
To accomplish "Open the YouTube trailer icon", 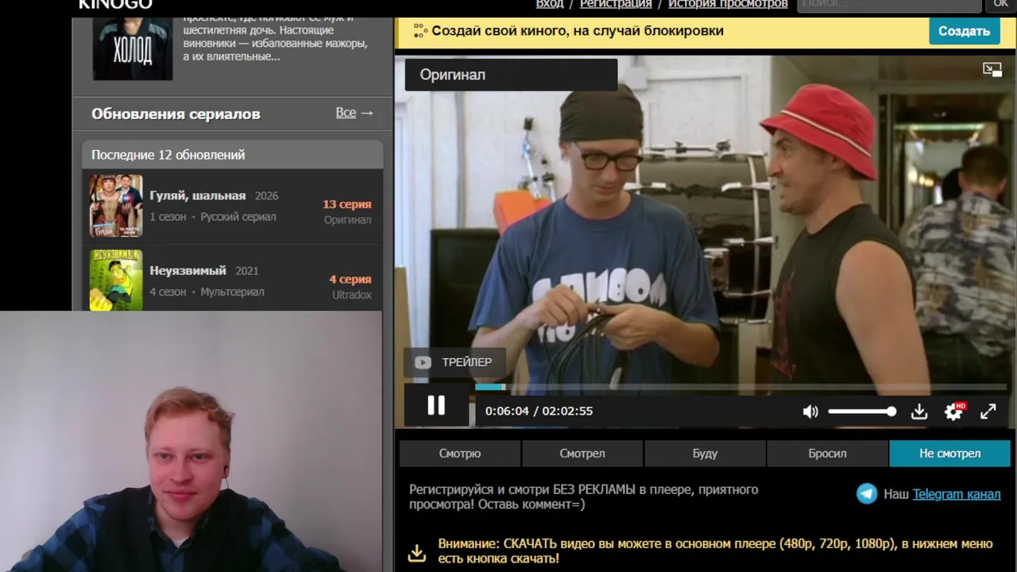I will tap(423, 362).
